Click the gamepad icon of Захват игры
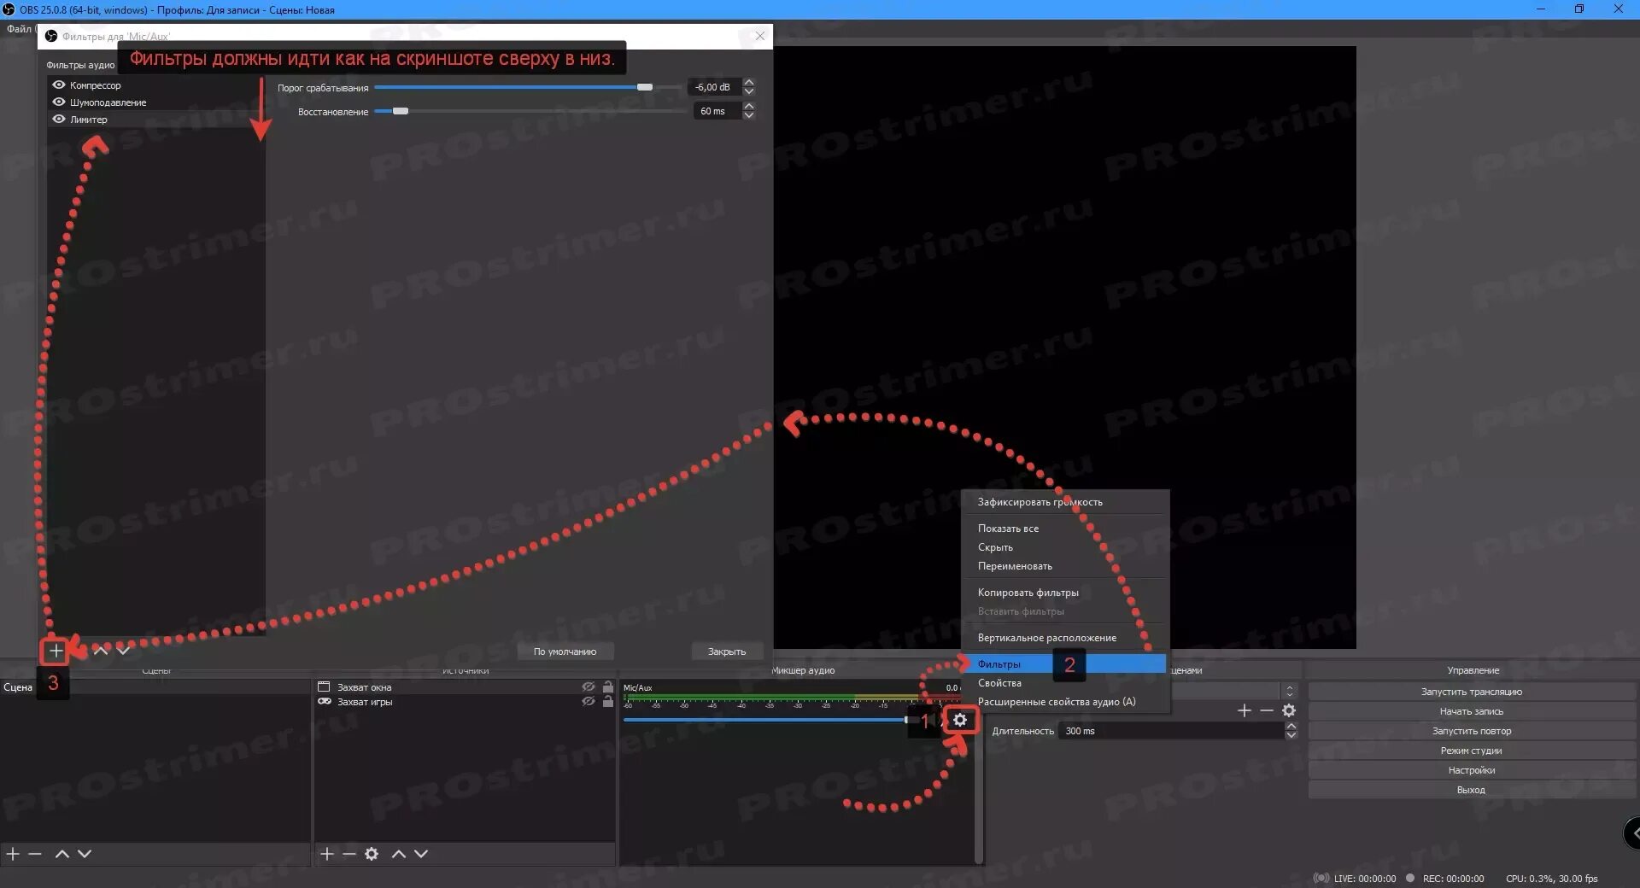The image size is (1640, 888). pos(325,702)
